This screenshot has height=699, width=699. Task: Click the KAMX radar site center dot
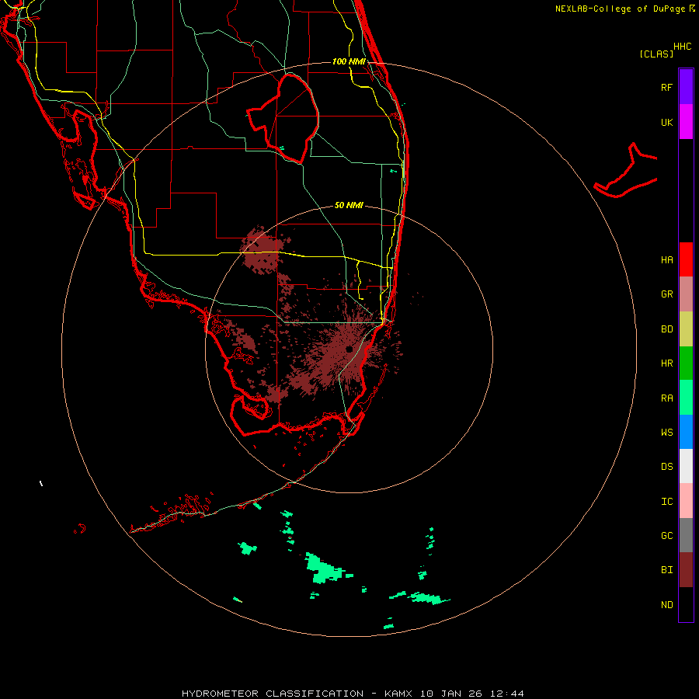[349, 349]
